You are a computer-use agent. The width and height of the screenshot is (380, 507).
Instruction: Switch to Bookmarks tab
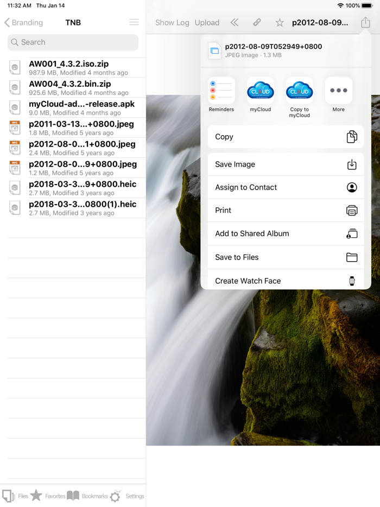click(87, 496)
